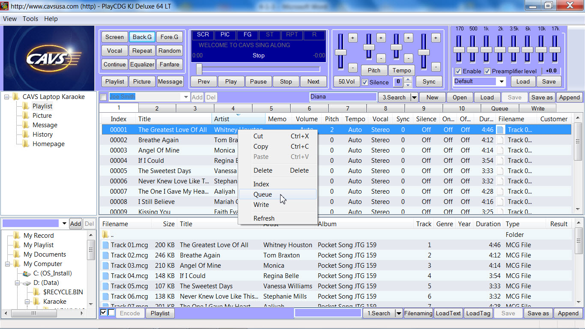Toggle the Random mode button
Viewport: 585px width, 329px height.
pos(170,51)
